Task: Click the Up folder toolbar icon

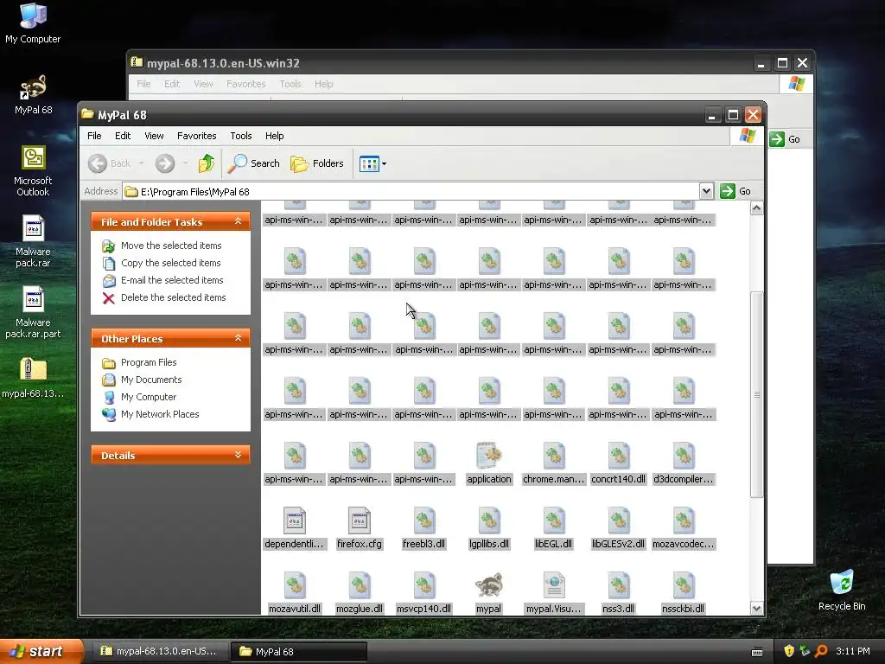Action: pos(206,163)
